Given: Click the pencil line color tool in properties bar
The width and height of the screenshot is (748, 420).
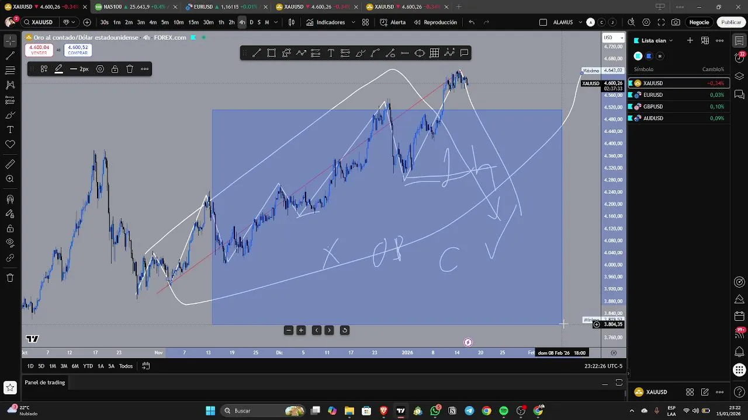Looking at the screenshot, I should click(x=58, y=69).
